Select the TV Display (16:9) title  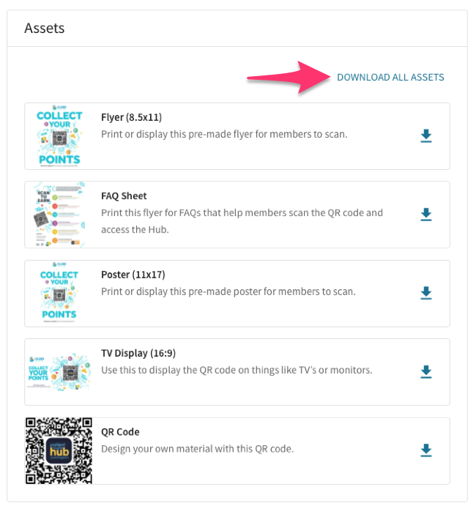[138, 354]
